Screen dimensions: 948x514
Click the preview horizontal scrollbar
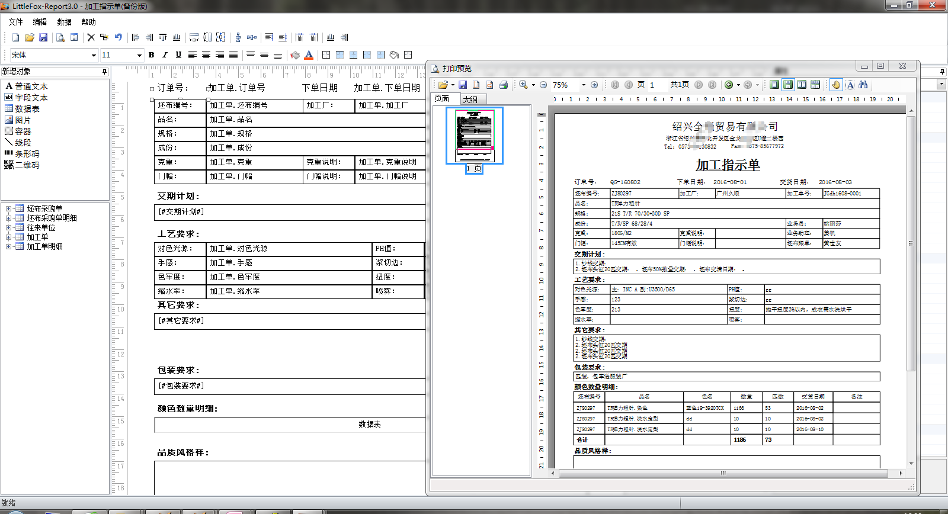[x=723, y=473]
